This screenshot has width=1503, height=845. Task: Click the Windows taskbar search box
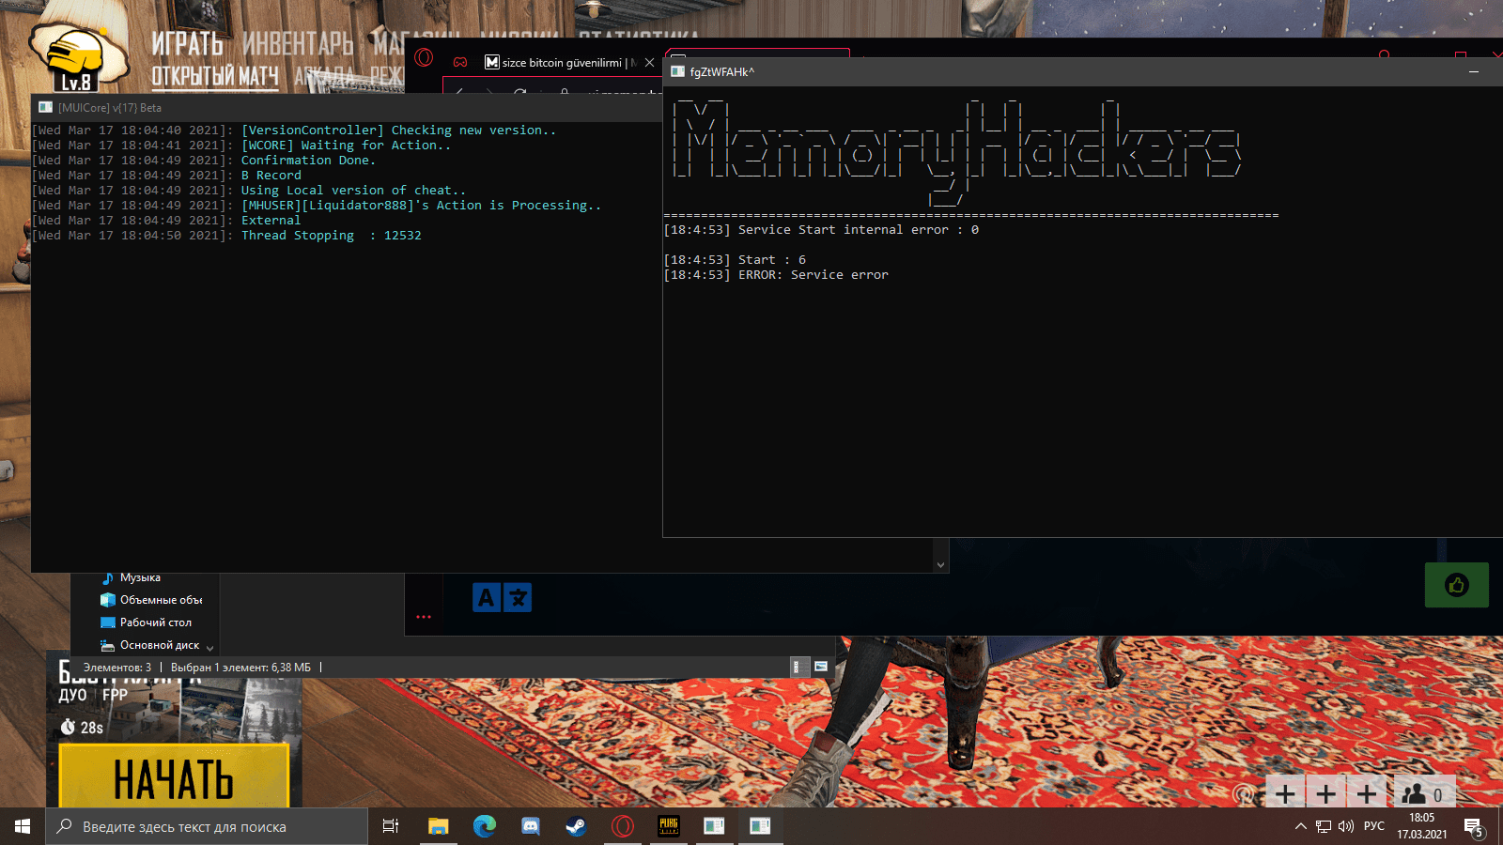[x=207, y=826]
